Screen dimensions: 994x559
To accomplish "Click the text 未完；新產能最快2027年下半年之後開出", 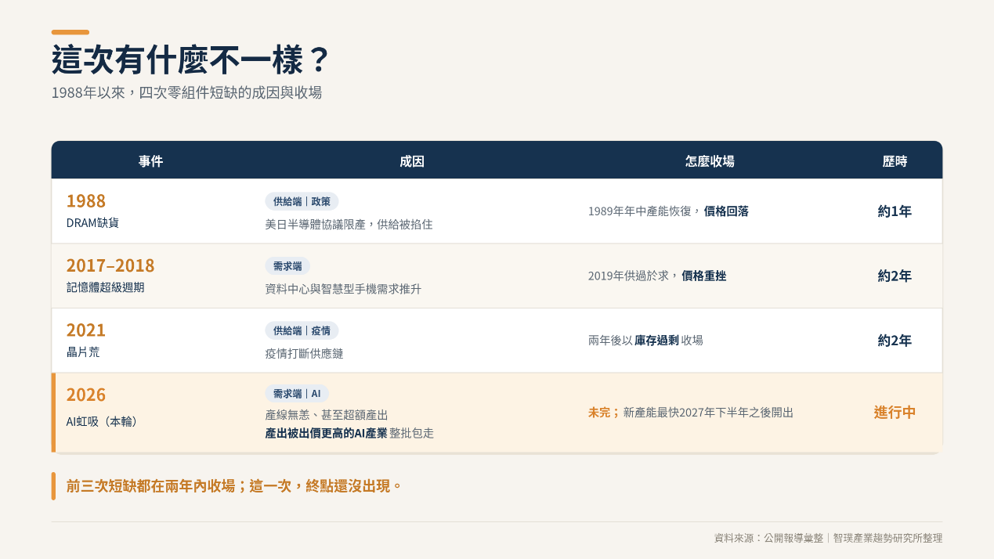I will click(x=691, y=413).
